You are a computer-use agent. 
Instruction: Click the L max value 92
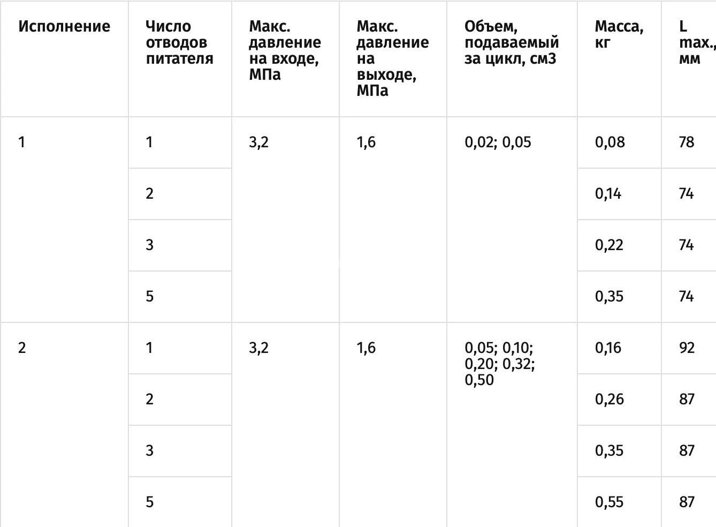(687, 348)
